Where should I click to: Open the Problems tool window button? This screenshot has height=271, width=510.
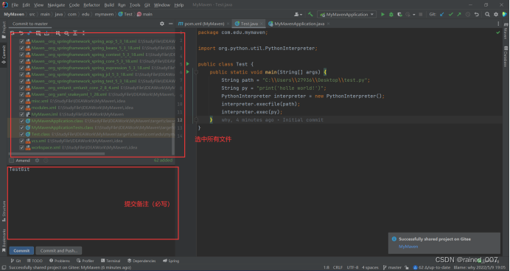coord(60,261)
